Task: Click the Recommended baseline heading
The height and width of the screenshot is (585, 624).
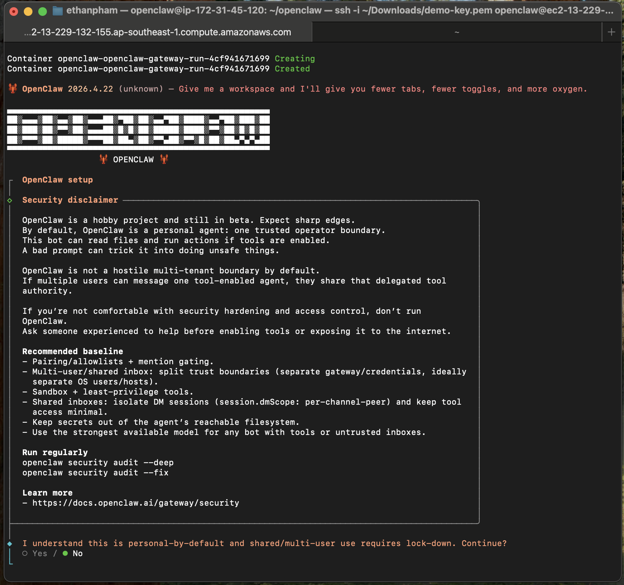Action: click(x=72, y=351)
